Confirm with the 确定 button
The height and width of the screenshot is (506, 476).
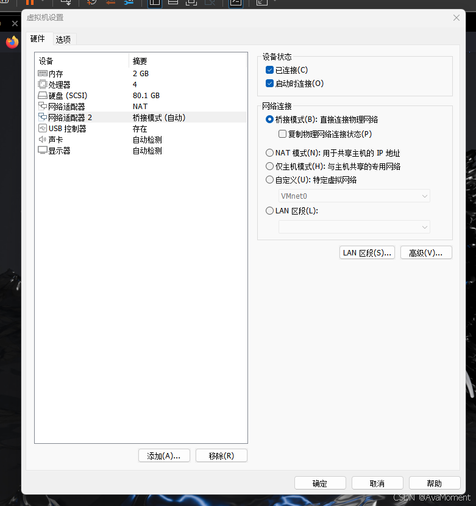(x=320, y=483)
